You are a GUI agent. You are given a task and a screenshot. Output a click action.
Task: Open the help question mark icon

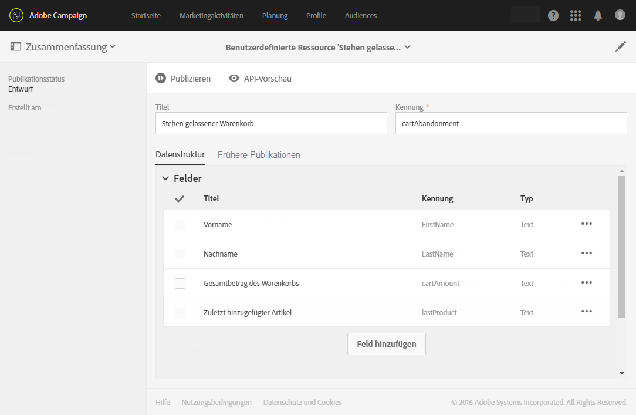553,16
